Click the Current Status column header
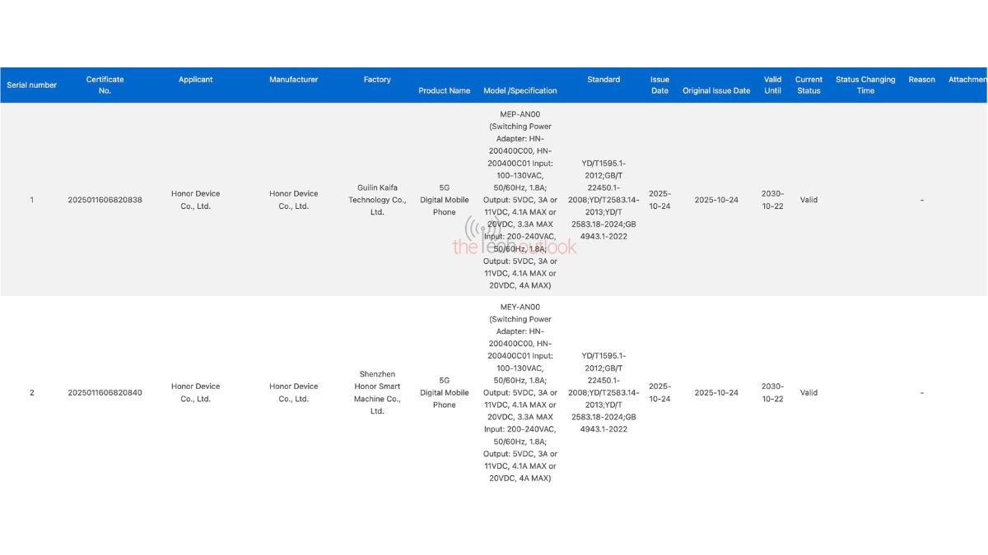 pyautogui.click(x=808, y=85)
